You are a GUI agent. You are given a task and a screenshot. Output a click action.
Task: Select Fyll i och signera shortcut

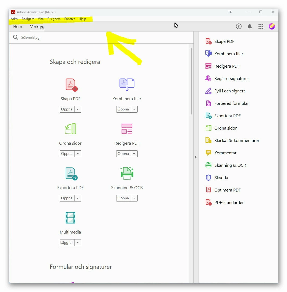tap(225, 91)
